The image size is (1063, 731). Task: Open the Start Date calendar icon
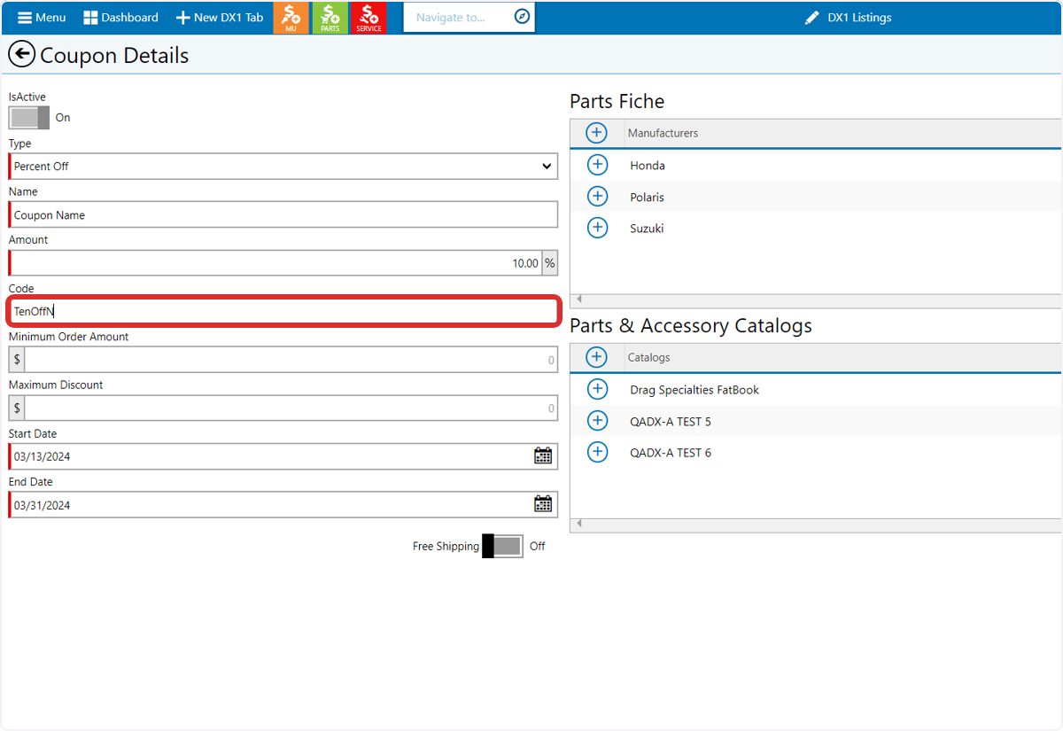[543, 456]
